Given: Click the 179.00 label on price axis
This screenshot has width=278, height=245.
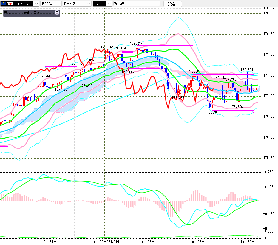Looking at the screenshot, I should click(269, 13).
